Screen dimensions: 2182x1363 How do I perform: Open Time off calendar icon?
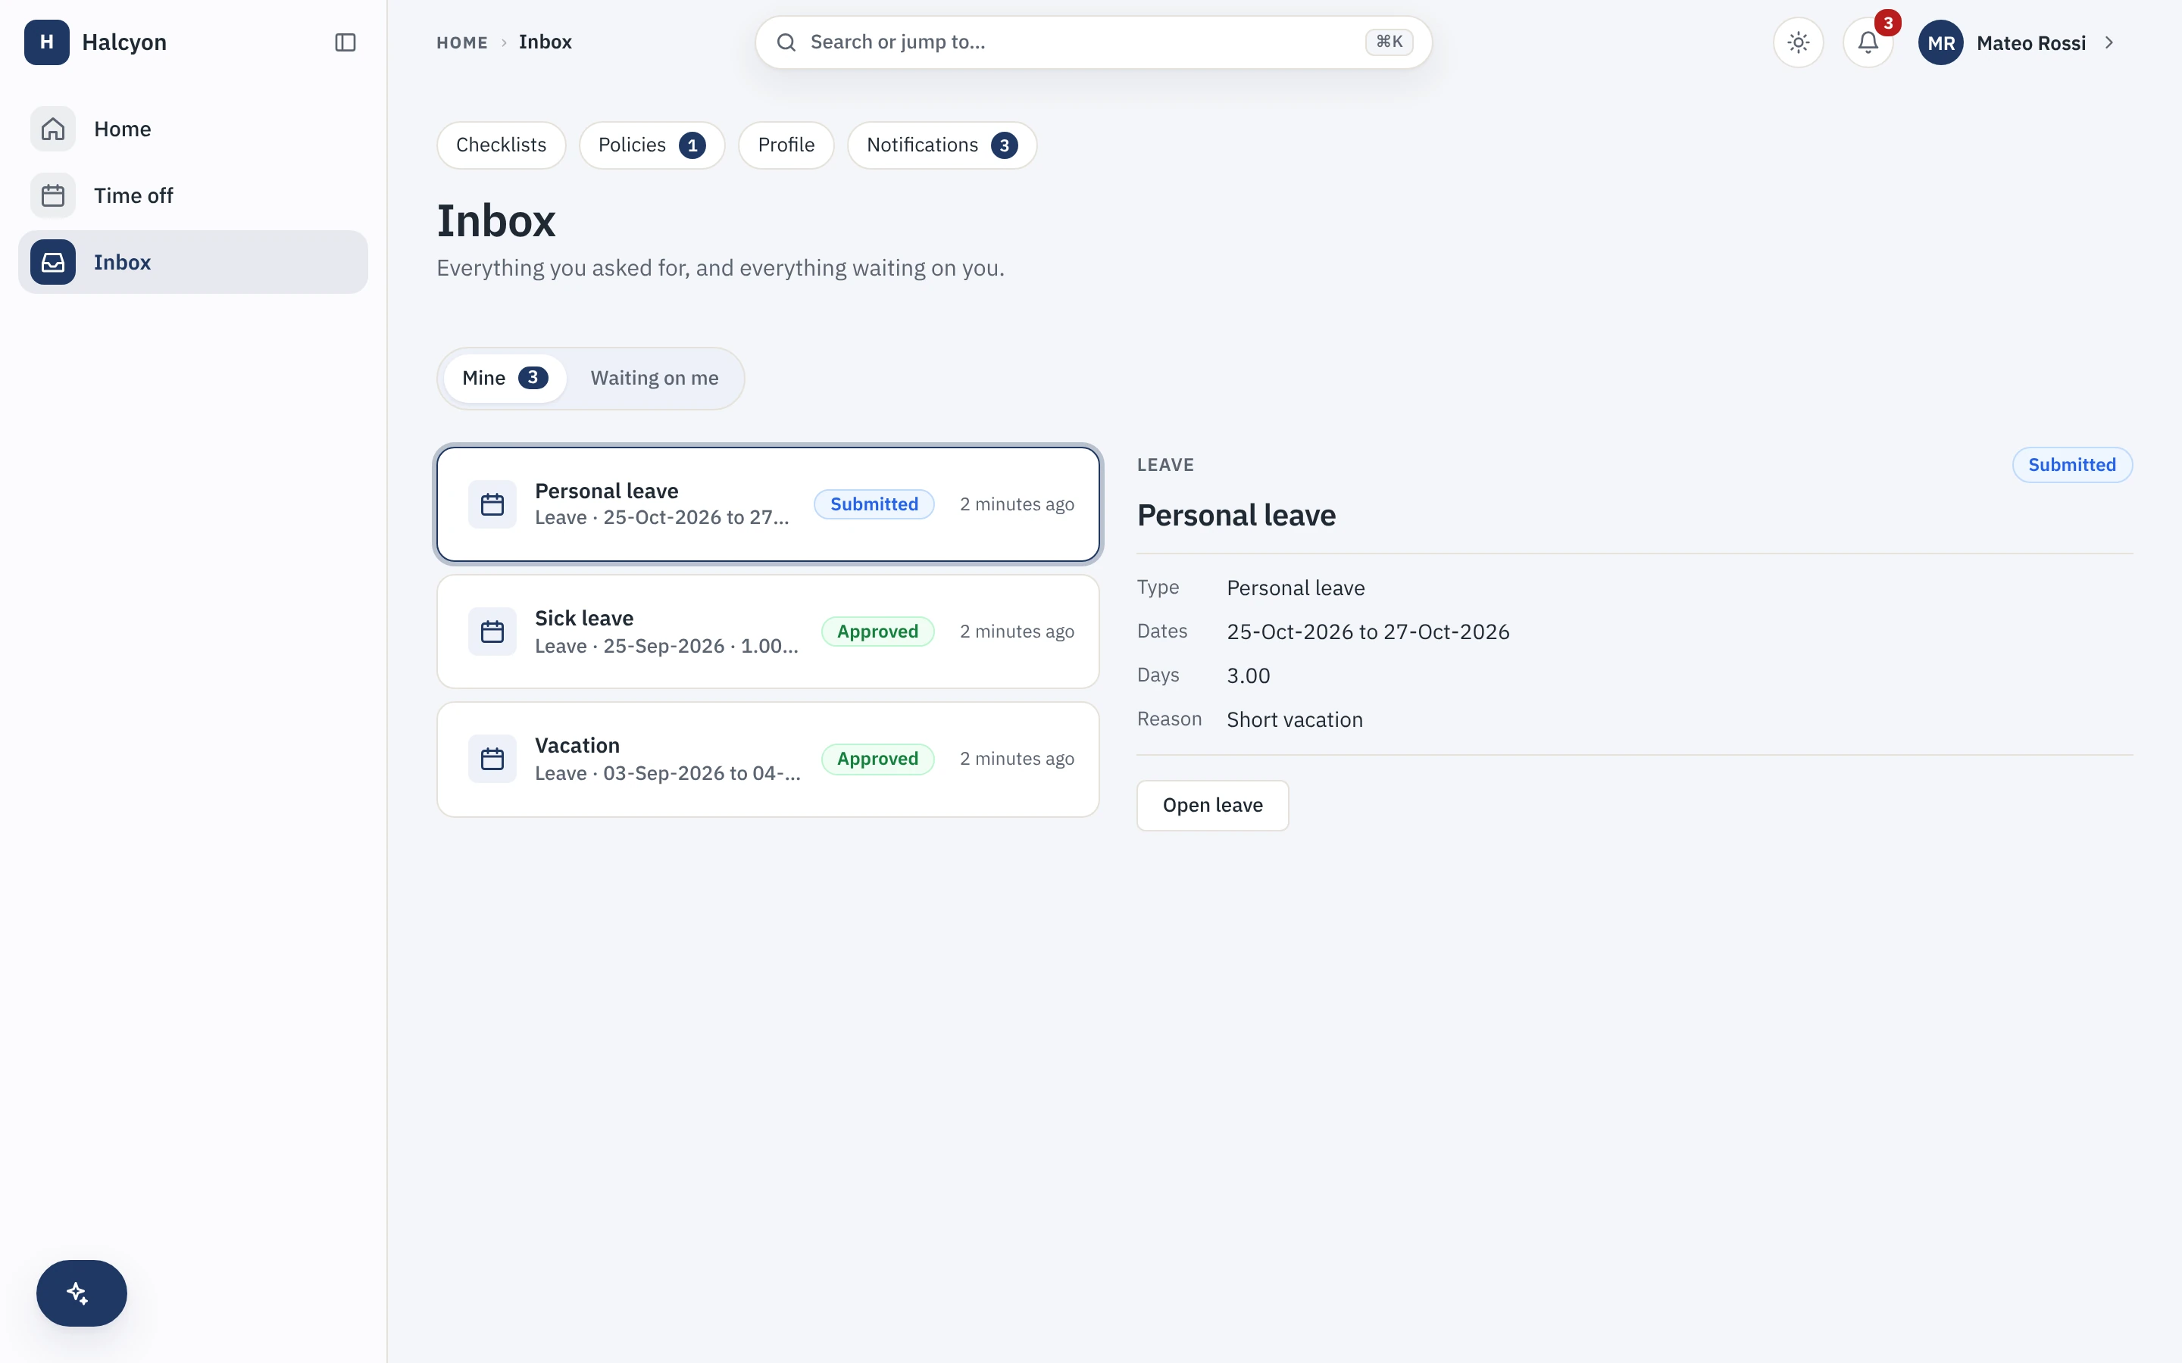53,195
